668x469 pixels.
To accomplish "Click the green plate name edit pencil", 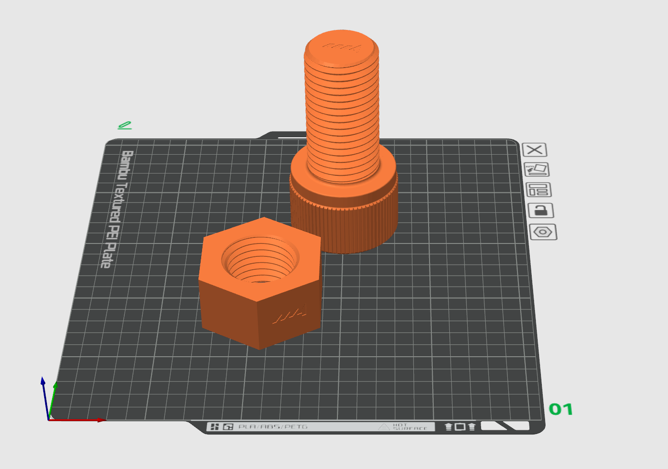I will click(x=125, y=125).
